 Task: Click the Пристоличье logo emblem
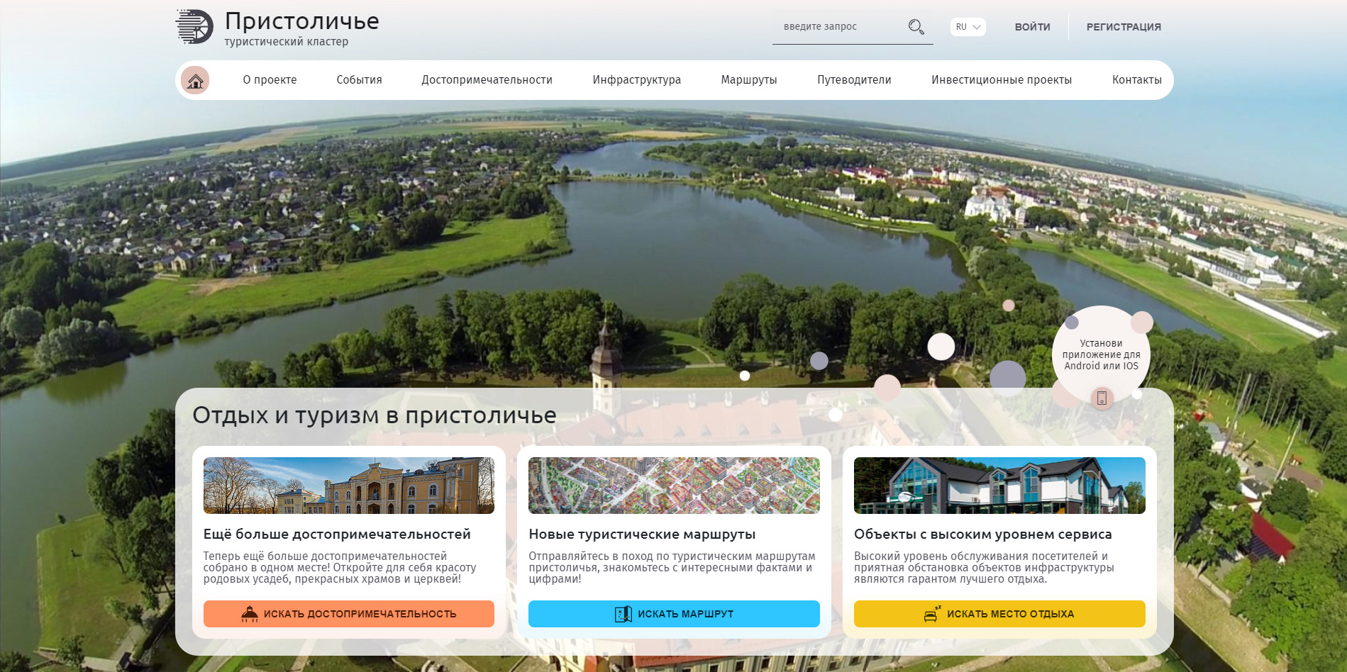(194, 27)
